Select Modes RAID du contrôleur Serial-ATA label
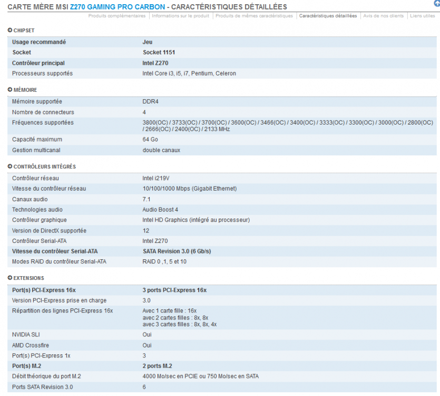The image size is (440, 396). point(59,262)
